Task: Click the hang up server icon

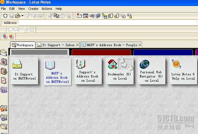Action: pyautogui.click(x=117, y=16)
